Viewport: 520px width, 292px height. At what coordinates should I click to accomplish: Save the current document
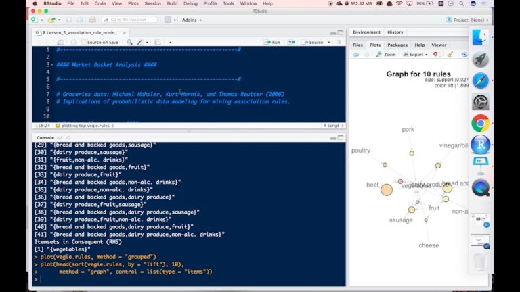point(69,20)
